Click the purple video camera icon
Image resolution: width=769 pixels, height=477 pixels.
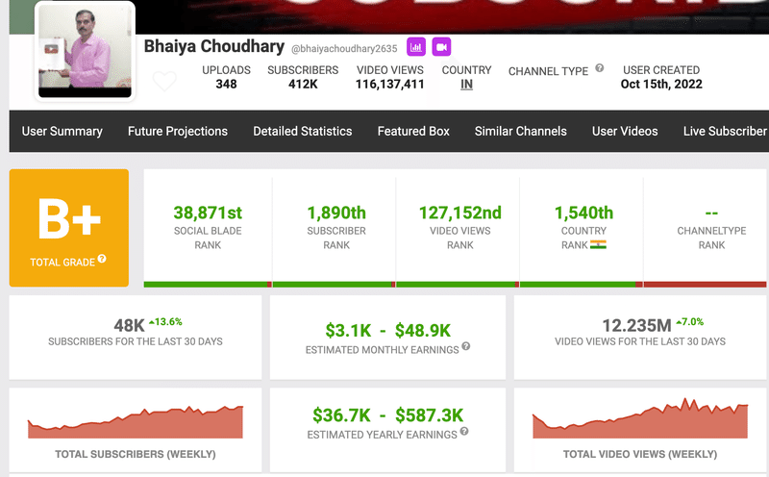click(x=441, y=47)
